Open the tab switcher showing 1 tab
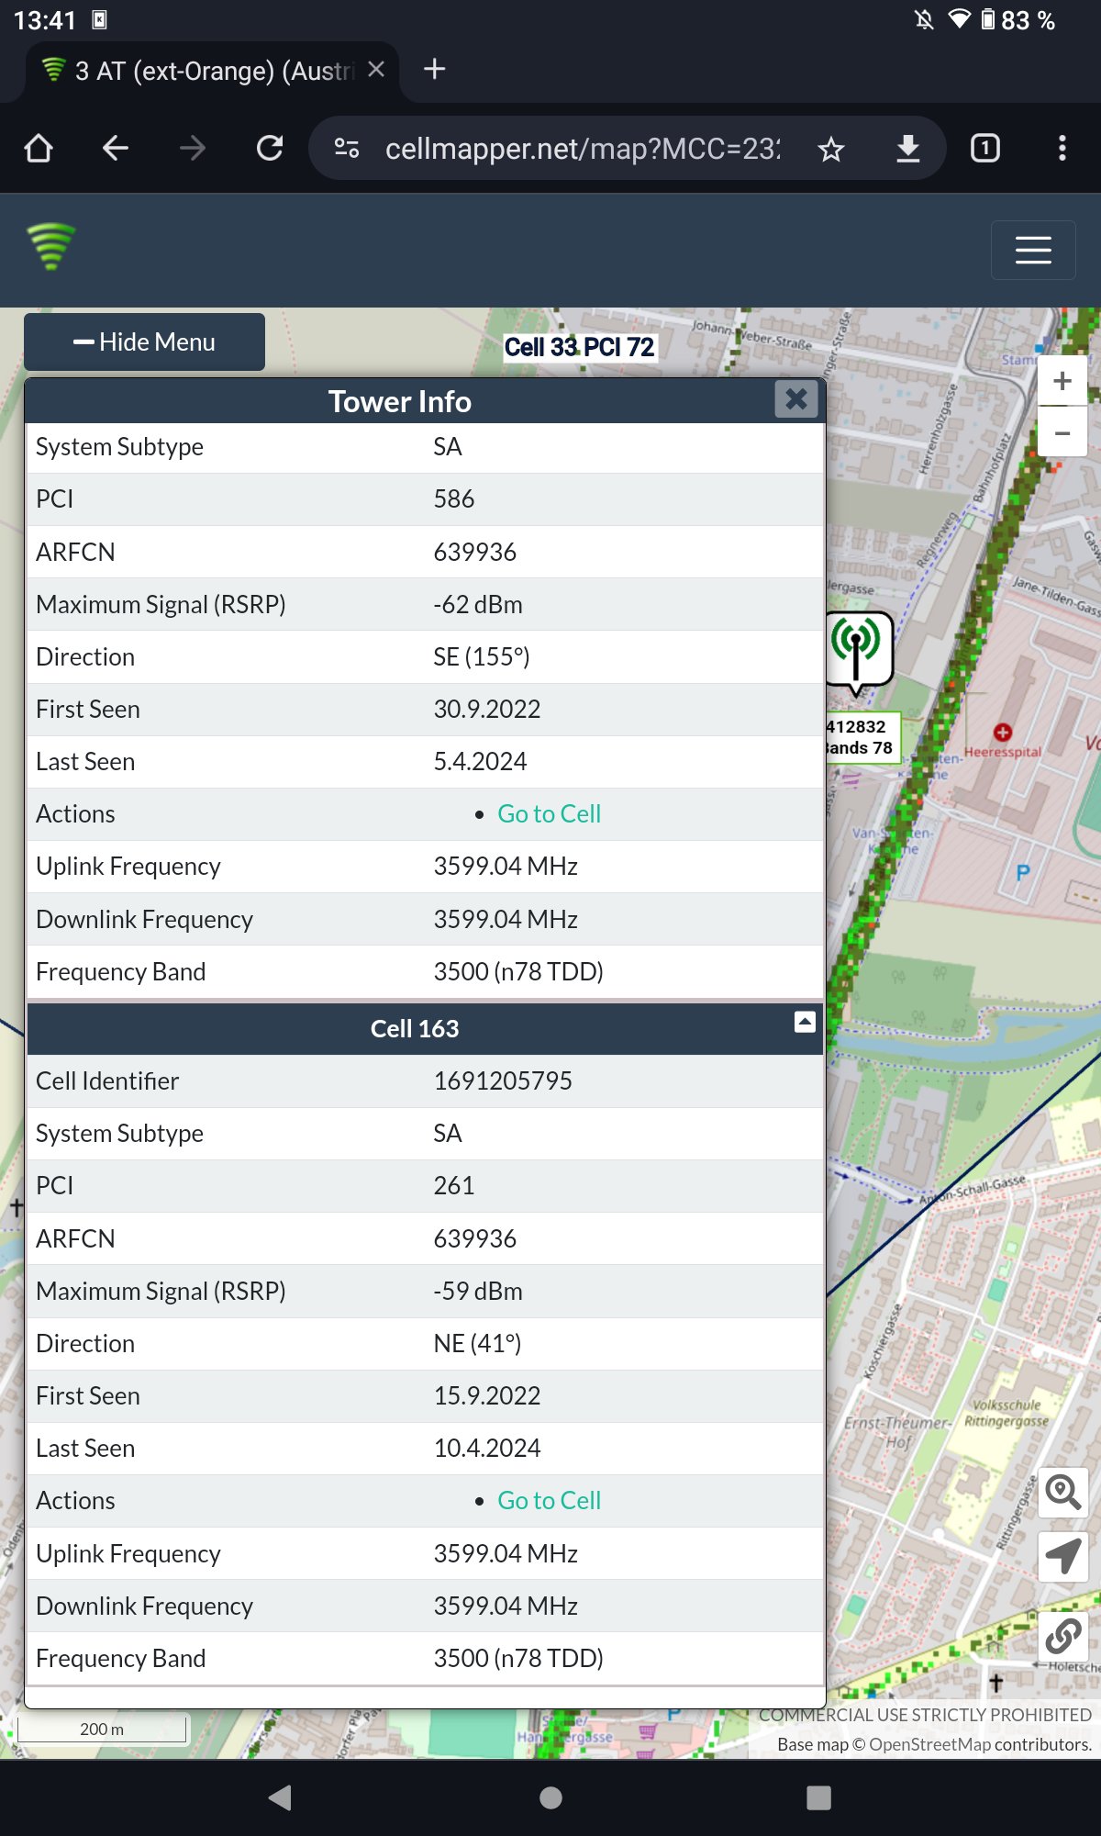 click(985, 148)
